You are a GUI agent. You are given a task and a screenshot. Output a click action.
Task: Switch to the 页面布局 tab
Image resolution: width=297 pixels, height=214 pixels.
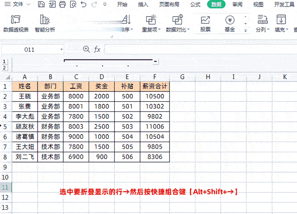coord(169,4)
